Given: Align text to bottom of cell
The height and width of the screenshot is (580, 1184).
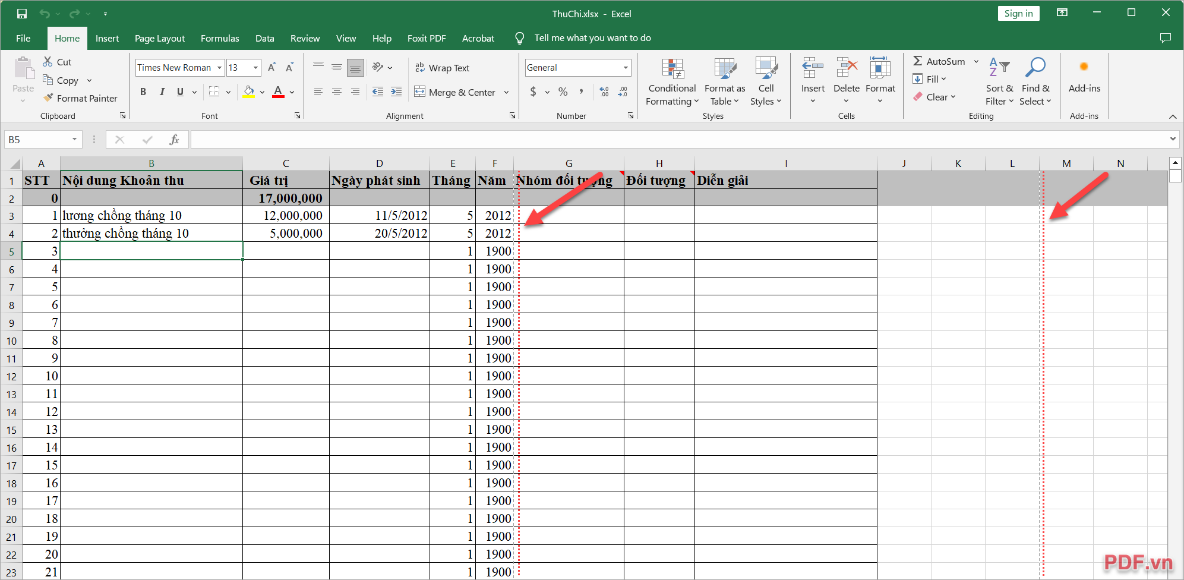Looking at the screenshot, I should pyautogui.click(x=355, y=68).
